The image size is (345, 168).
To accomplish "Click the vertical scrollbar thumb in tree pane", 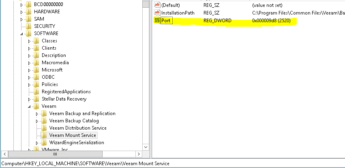I will [146, 4].
